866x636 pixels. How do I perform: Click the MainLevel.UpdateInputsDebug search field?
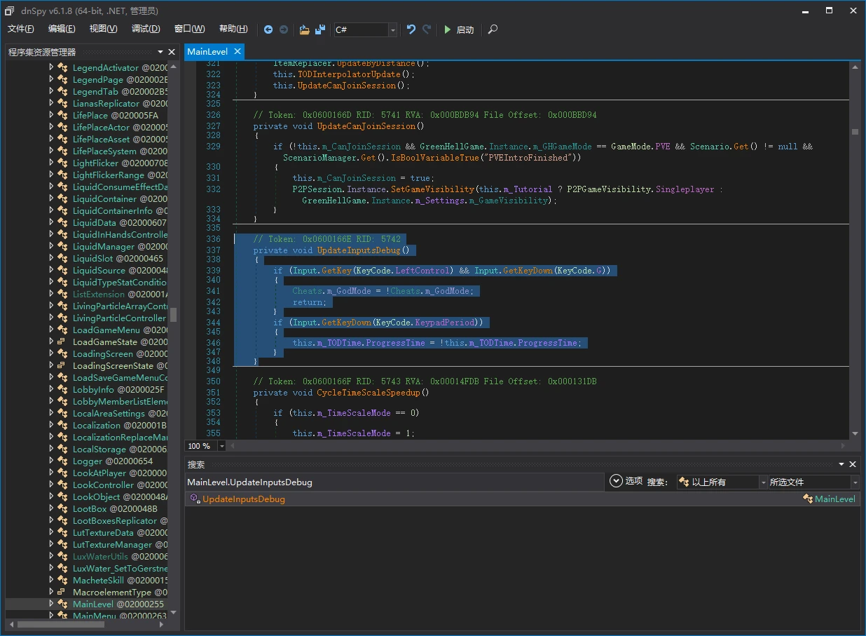click(394, 482)
